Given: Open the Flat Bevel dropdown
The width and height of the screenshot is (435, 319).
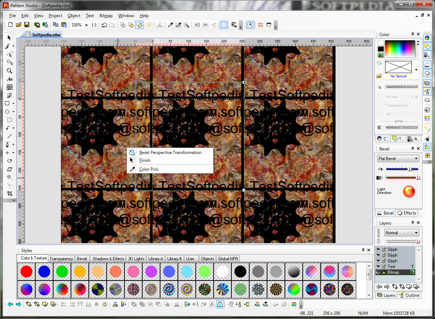Looking at the screenshot, I should (x=398, y=159).
